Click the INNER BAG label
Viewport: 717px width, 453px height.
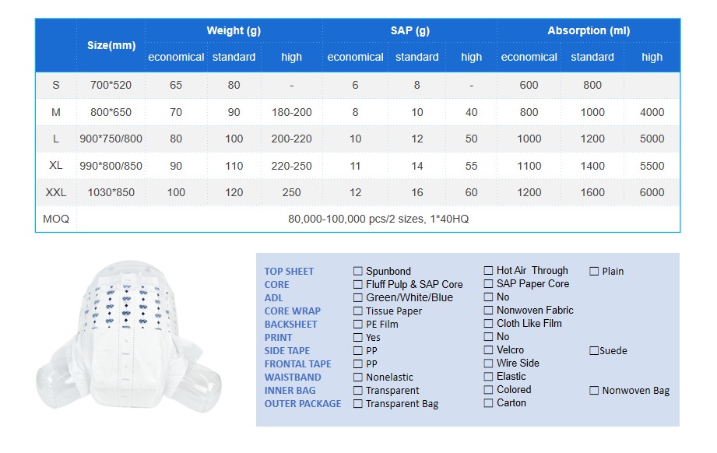(290, 391)
